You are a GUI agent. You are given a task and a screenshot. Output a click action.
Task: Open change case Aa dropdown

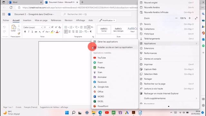(x=48, y=32)
